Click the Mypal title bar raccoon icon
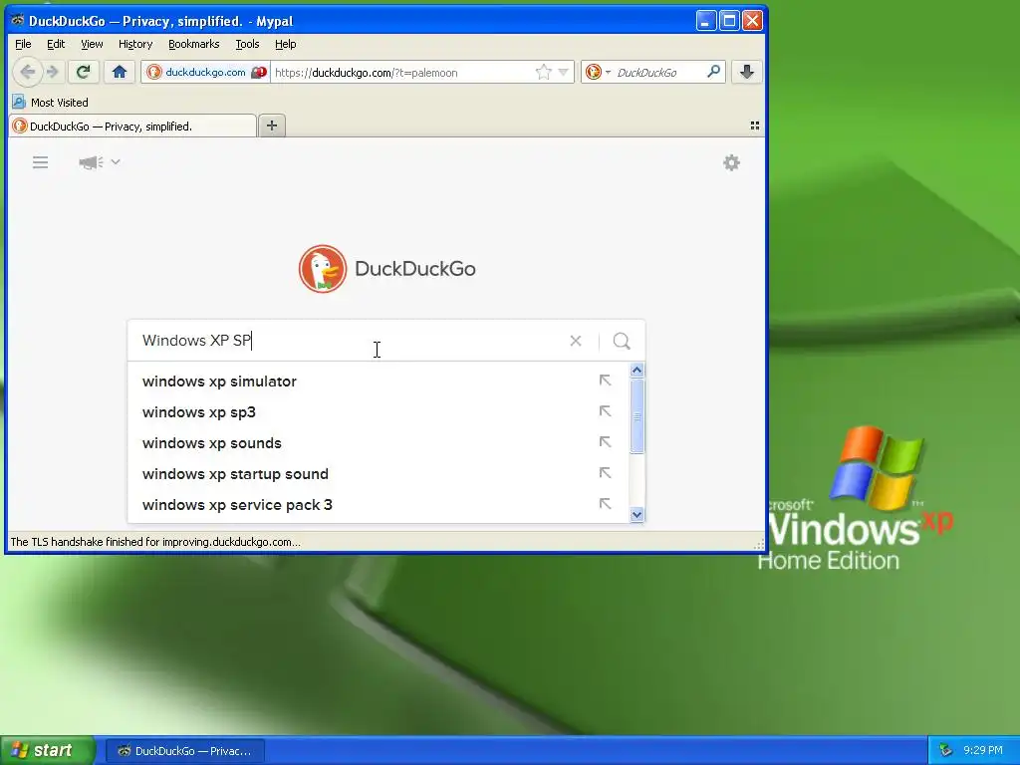 point(18,21)
